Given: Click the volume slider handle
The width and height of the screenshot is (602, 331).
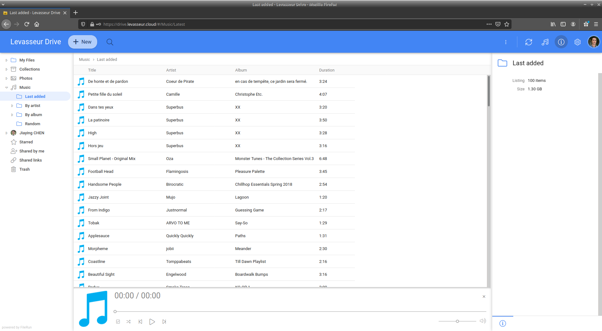Looking at the screenshot, I should pos(457,321).
